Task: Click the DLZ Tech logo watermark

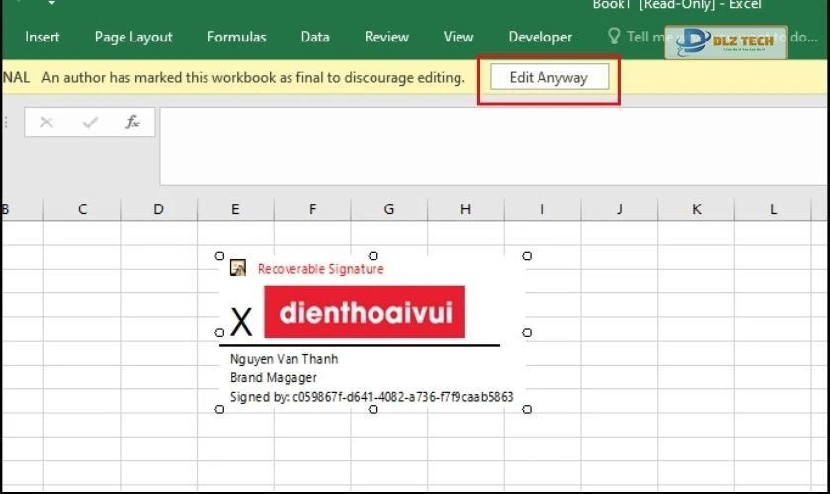Action: coord(725,41)
